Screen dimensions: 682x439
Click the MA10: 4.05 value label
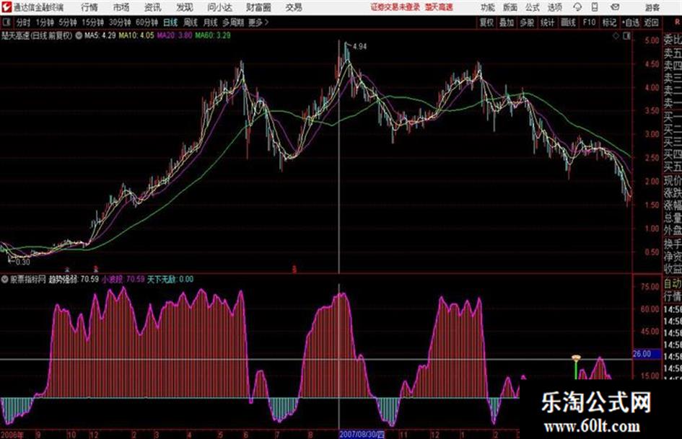click(136, 35)
